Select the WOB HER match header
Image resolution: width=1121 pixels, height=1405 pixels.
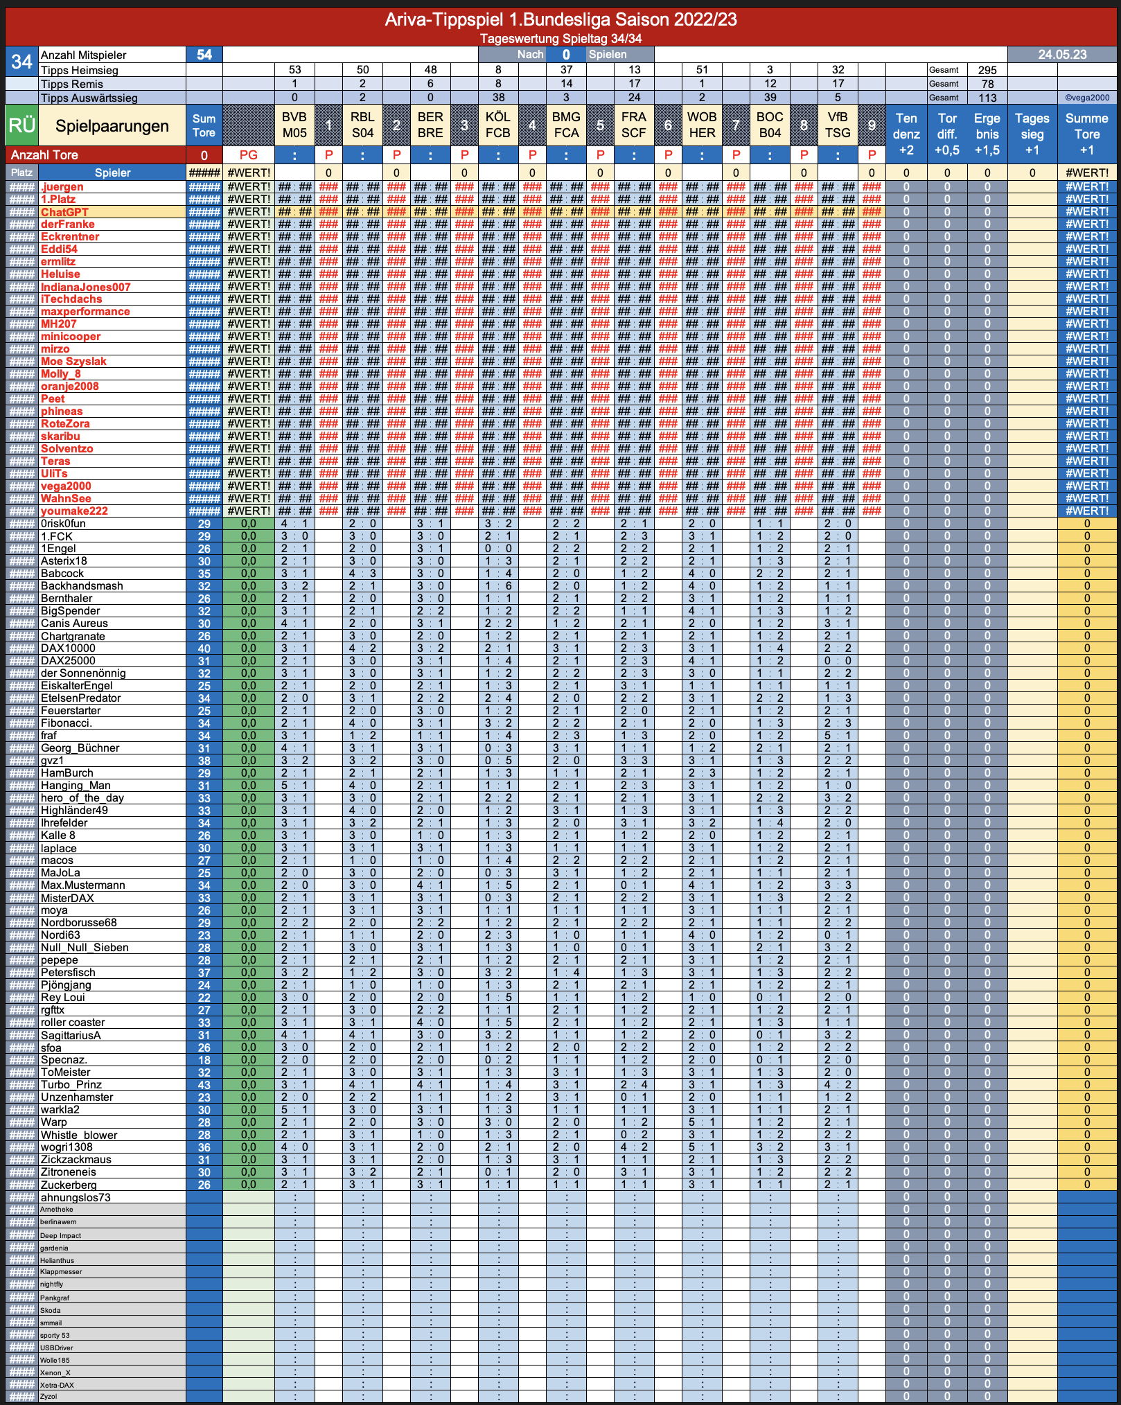click(x=702, y=125)
